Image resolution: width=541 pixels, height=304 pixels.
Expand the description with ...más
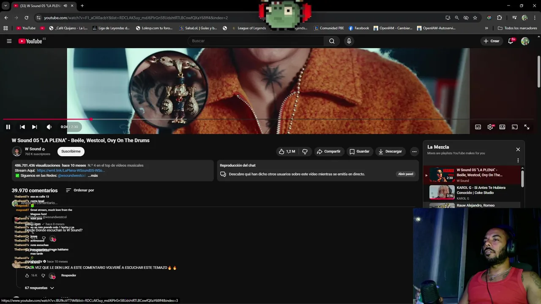pos(93,175)
